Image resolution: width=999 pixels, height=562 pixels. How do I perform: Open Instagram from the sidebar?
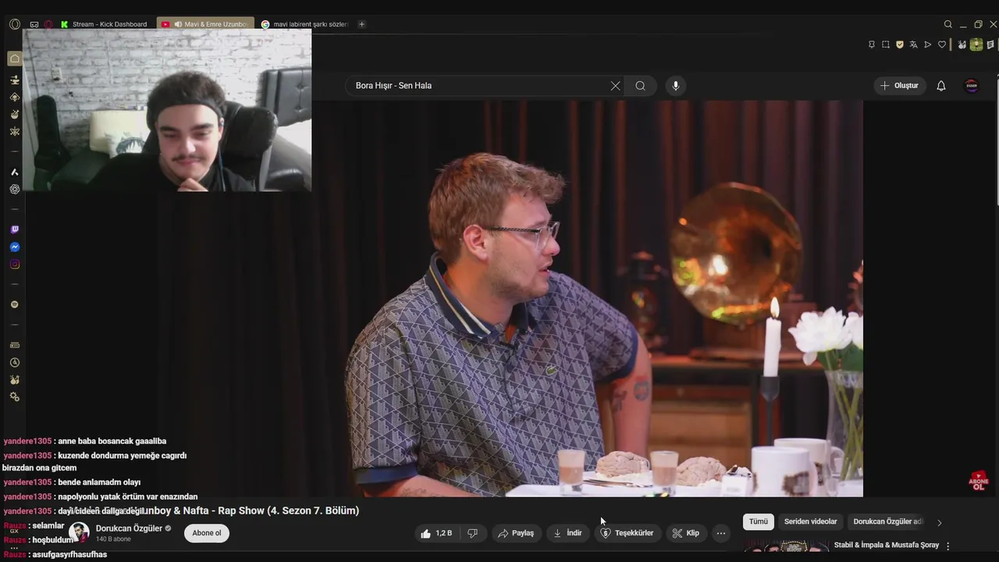[x=15, y=264]
